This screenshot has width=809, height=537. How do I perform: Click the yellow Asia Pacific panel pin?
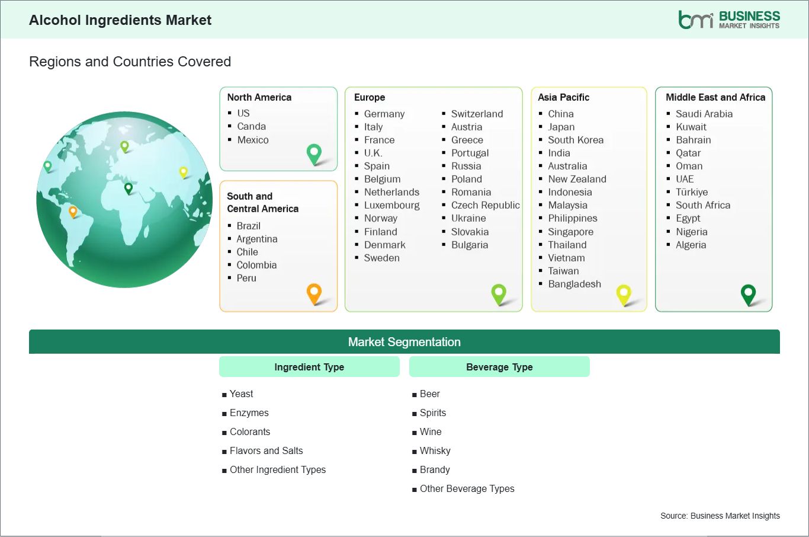point(624,293)
